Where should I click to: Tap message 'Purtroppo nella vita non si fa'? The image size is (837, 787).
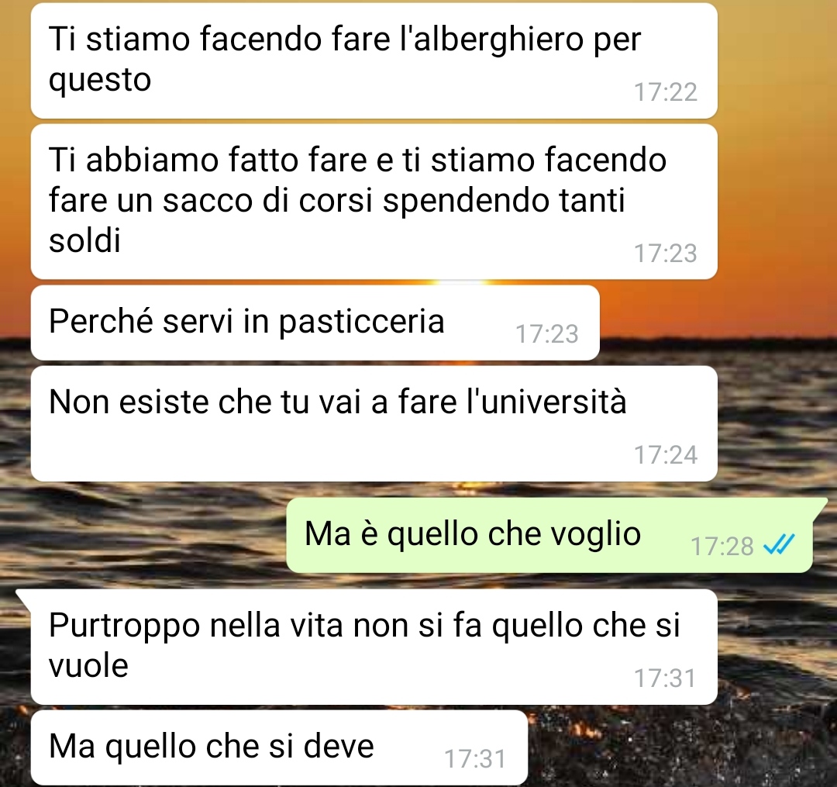tap(374, 647)
